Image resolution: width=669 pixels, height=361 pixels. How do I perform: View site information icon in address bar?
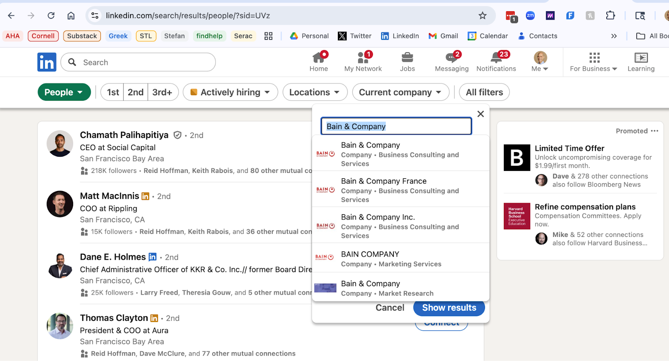pos(95,15)
